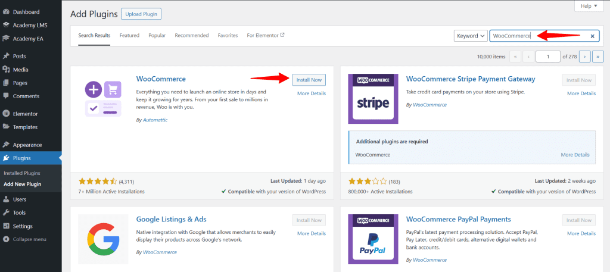
Task: Click the Google Listings & Ads logo
Action: tap(103, 239)
